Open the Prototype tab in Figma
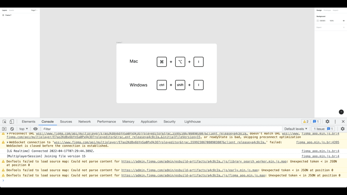347x195 pixels. tap(327, 10)
